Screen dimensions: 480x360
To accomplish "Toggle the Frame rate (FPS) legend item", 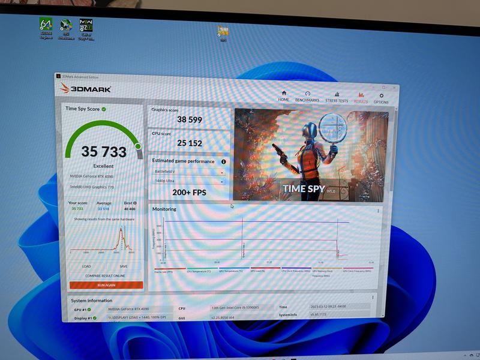I will click(169, 271).
